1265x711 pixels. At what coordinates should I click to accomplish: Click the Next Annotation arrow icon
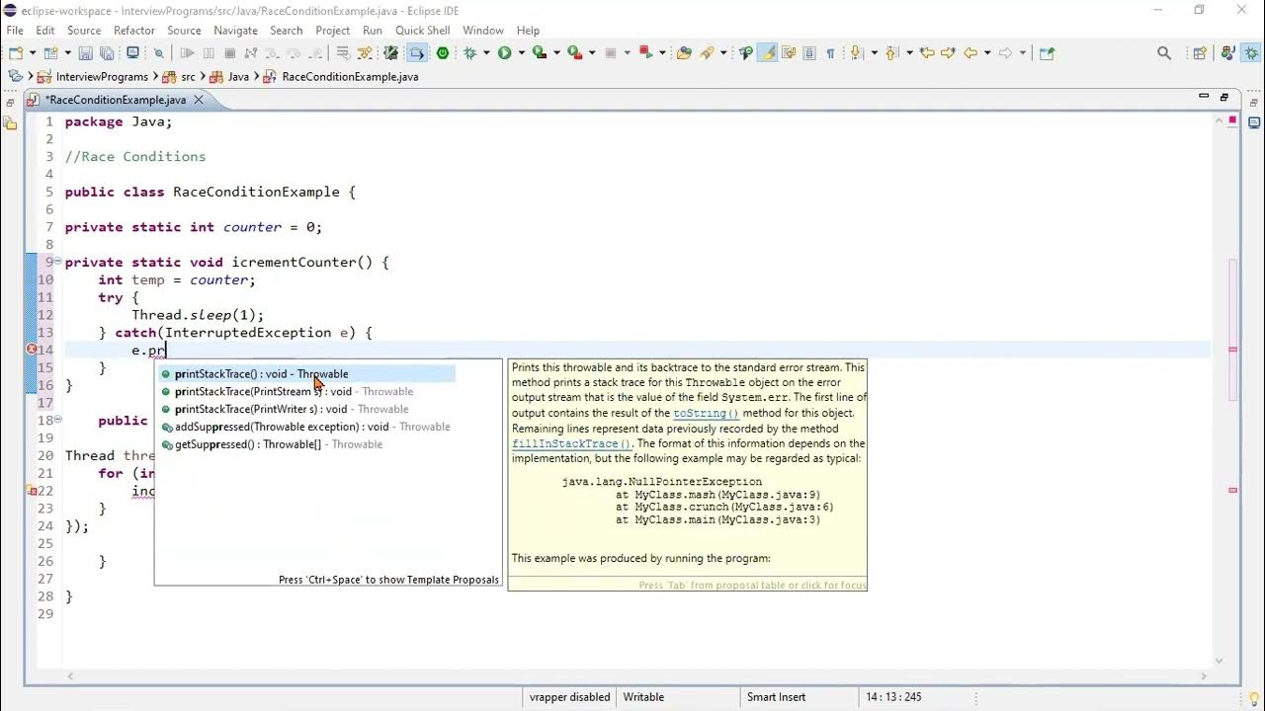(857, 53)
